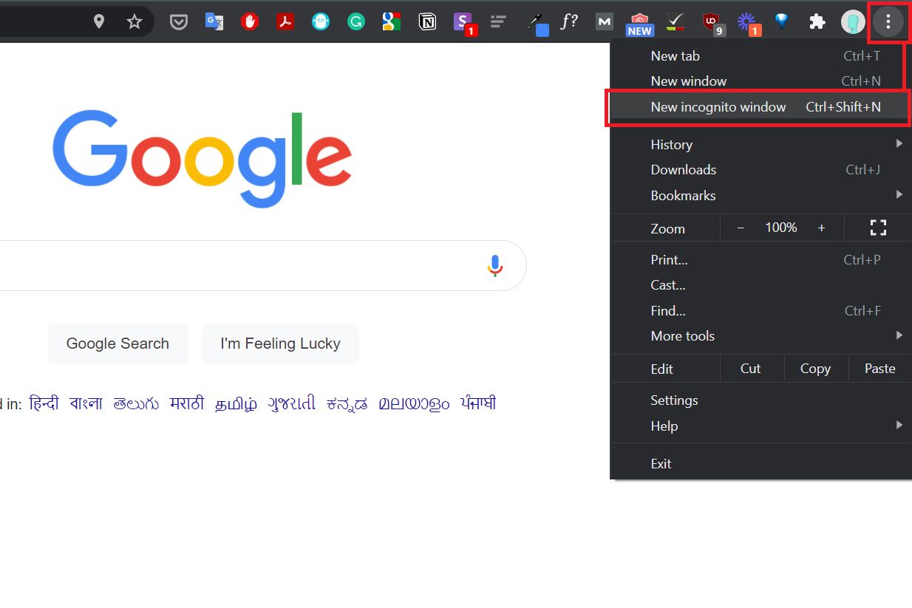This screenshot has height=608, width=912.
Task: Expand the Help submenu
Action: 760,426
